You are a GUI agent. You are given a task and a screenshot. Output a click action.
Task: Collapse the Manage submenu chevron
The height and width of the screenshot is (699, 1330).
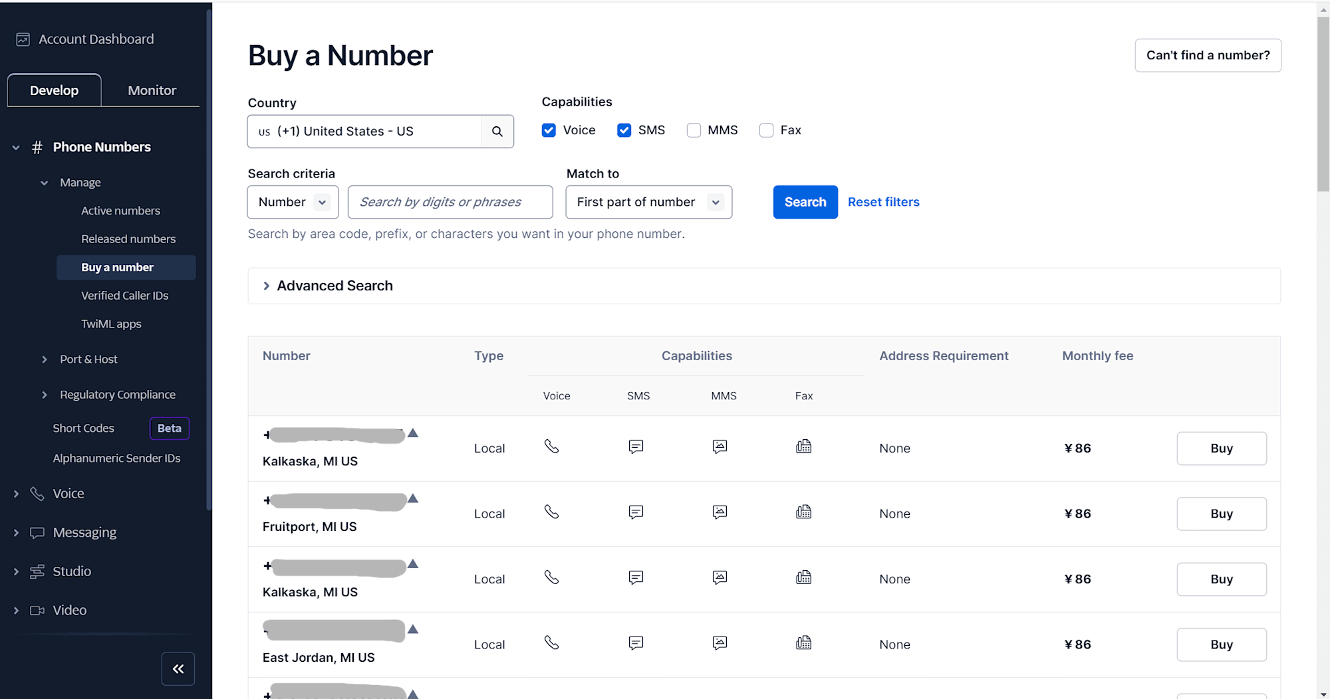point(44,183)
